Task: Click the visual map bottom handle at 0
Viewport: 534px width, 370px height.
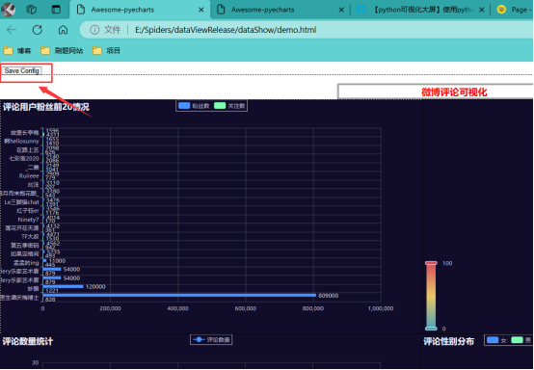Action: tap(431, 329)
